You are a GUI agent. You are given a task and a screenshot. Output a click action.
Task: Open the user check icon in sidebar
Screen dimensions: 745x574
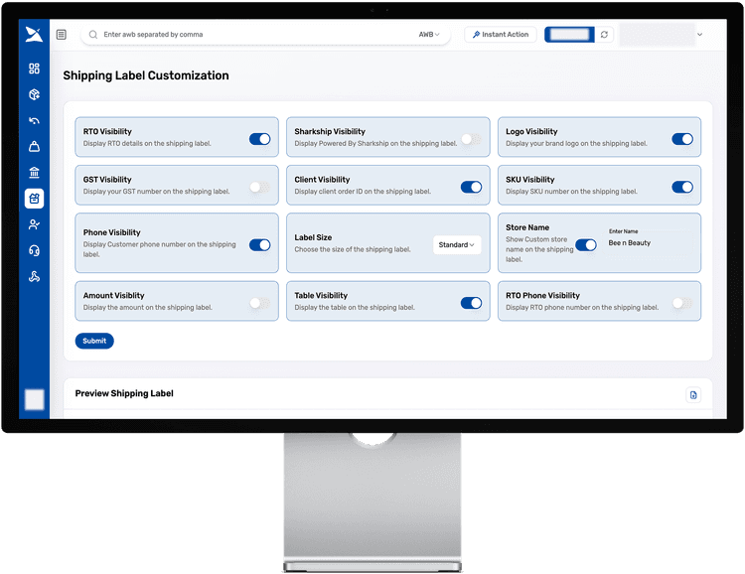pyautogui.click(x=34, y=224)
